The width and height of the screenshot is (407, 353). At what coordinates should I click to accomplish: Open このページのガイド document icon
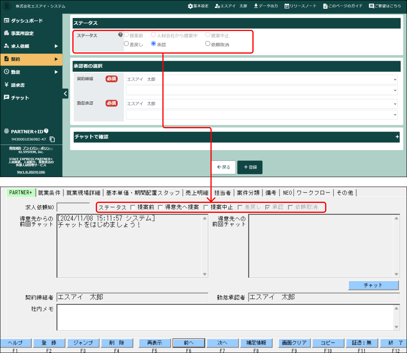(x=325, y=6)
